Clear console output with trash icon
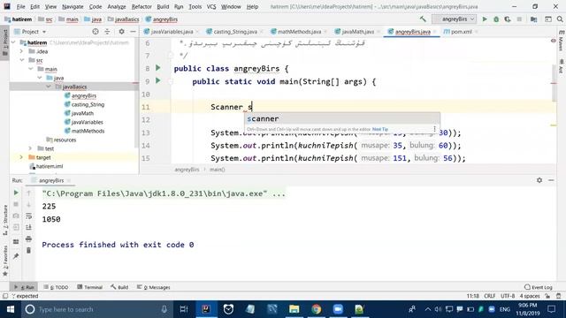Screen dimensions: 566x318 coord(28,251)
